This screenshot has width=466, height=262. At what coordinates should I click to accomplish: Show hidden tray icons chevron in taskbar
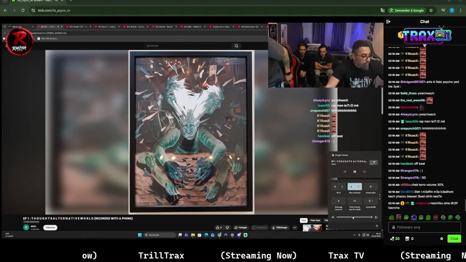pyautogui.click(x=354, y=235)
